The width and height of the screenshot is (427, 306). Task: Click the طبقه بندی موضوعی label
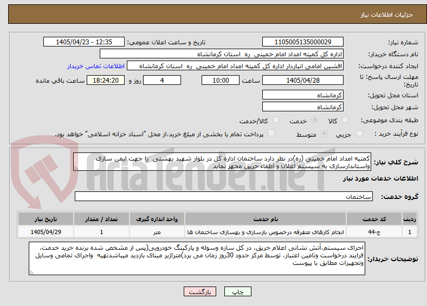click(x=390, y=120)
